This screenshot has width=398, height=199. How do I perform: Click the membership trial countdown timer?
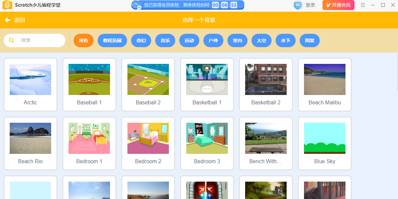coord(224,5)
